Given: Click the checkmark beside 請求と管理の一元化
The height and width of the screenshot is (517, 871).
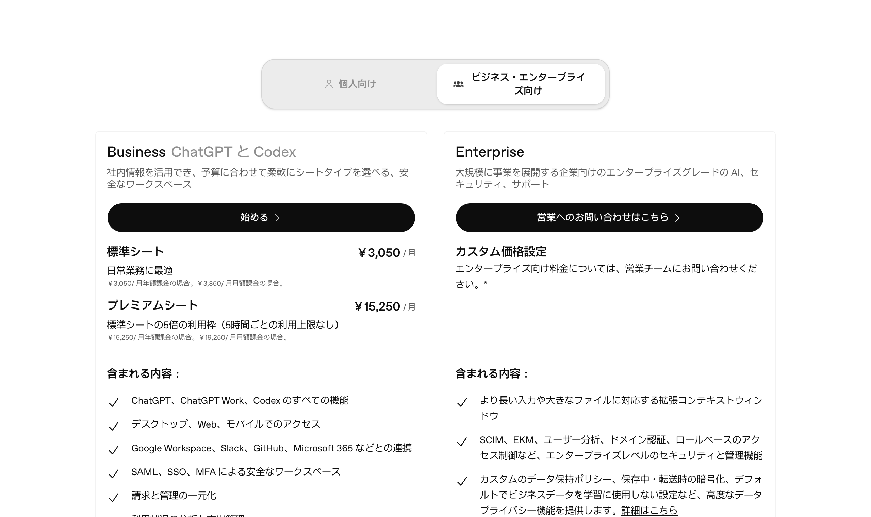Looking at the screenshot, I should point(113,498).
